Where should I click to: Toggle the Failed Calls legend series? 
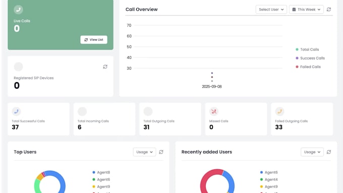pyautogui.click(x=308, y=67)
